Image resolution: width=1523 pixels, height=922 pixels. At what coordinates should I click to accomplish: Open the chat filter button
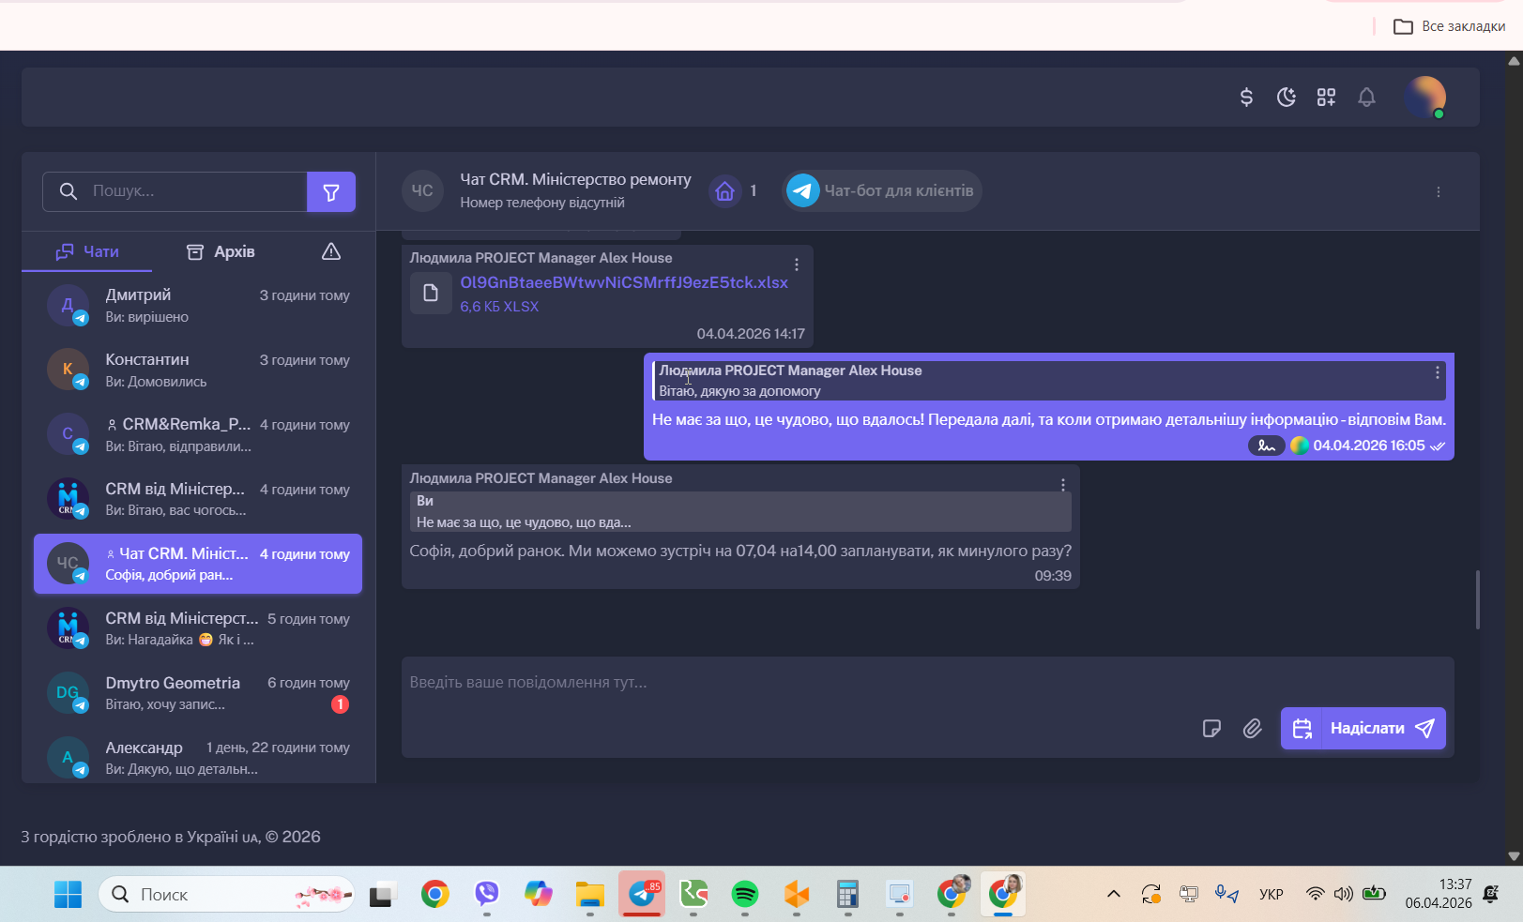click(x=331, y=191)
